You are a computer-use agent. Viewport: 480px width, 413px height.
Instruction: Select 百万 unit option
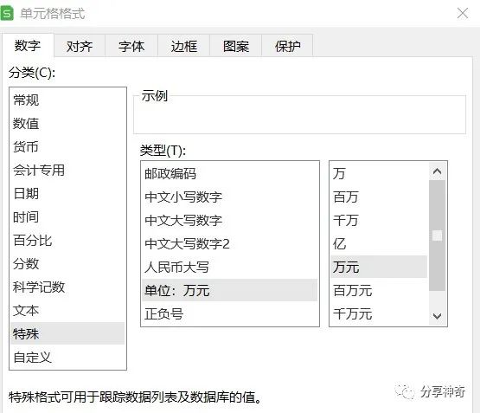[379, 197]
